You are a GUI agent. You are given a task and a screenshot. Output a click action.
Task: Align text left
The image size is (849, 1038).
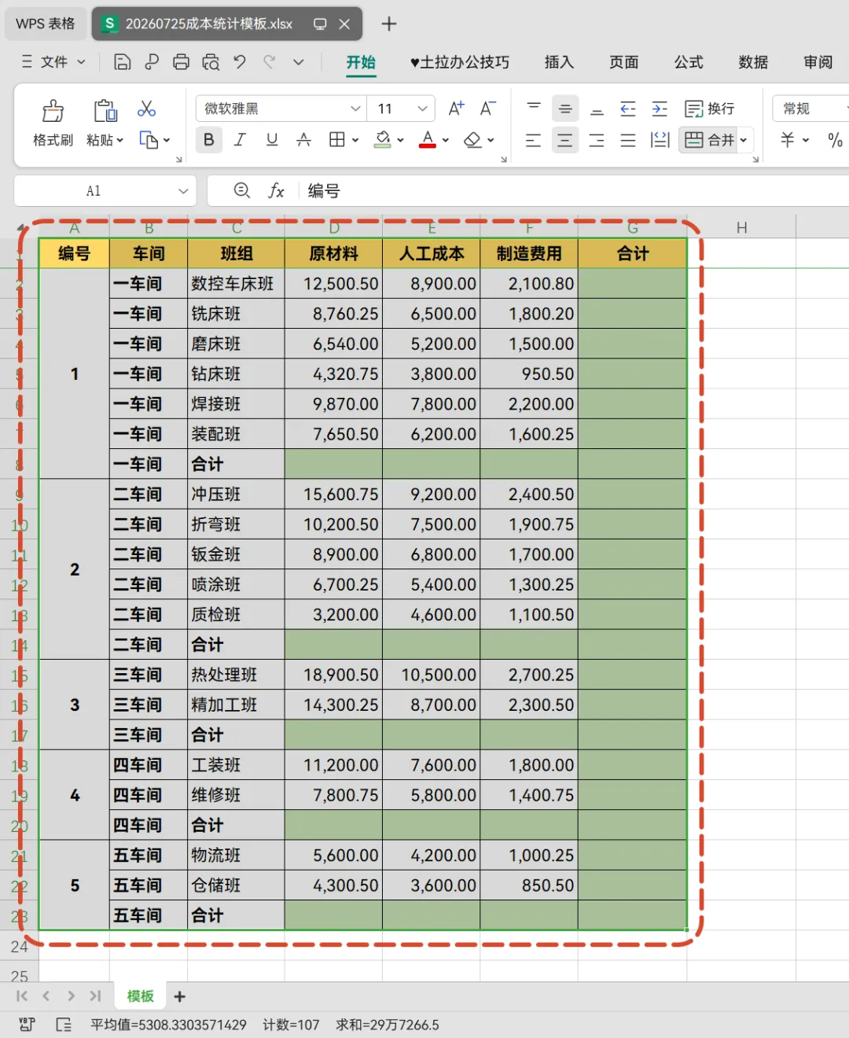tap(534, 140)
